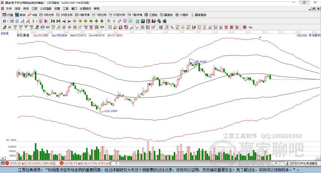Screen dimensions: 321x173
Task: Click the blue infinity symbol icon
Action: [250, 27]
